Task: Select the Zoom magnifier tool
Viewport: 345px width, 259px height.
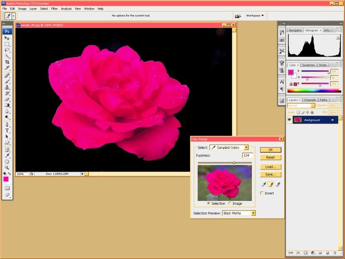Action: pyautogui.click(x=7, y=167)
